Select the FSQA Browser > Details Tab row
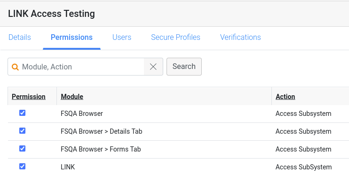This screenshot has width=349, height=175. (x=178, y=131)
